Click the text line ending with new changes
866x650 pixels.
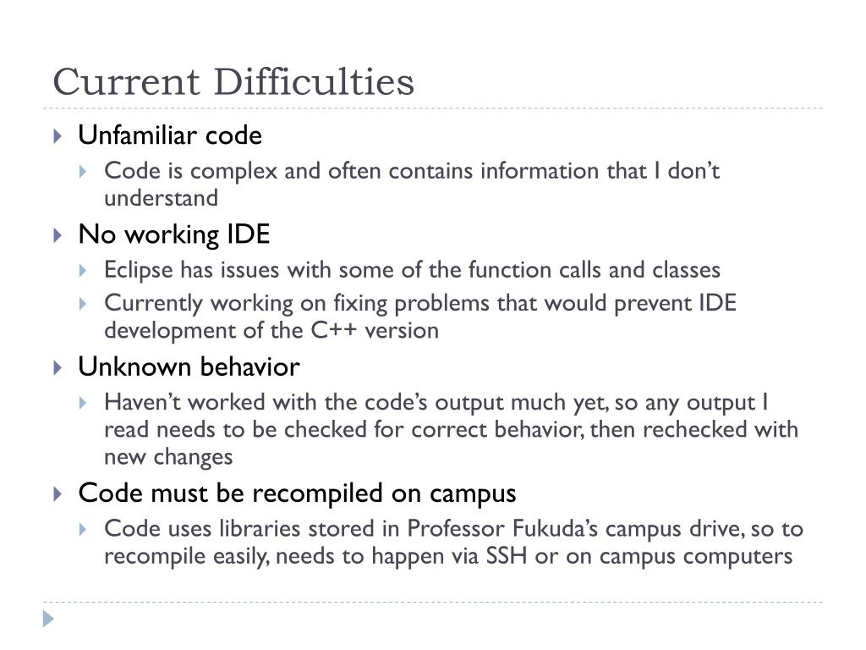click(x=168, y=457)
